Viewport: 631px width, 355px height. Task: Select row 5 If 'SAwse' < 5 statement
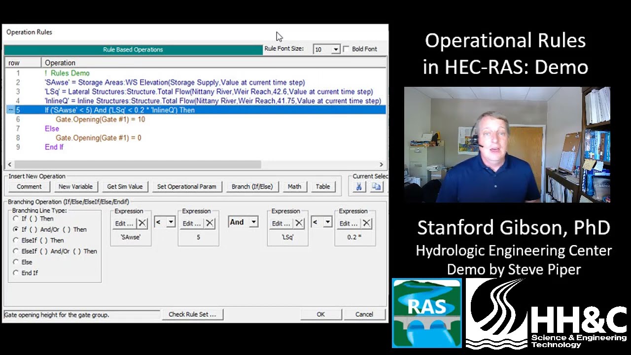(196, 110)
